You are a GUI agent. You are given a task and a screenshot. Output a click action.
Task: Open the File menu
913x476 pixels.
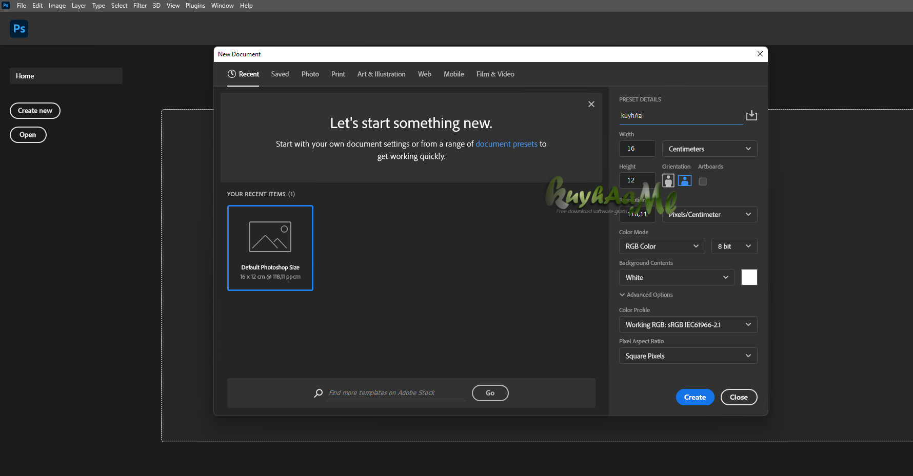tap(22, 6)
